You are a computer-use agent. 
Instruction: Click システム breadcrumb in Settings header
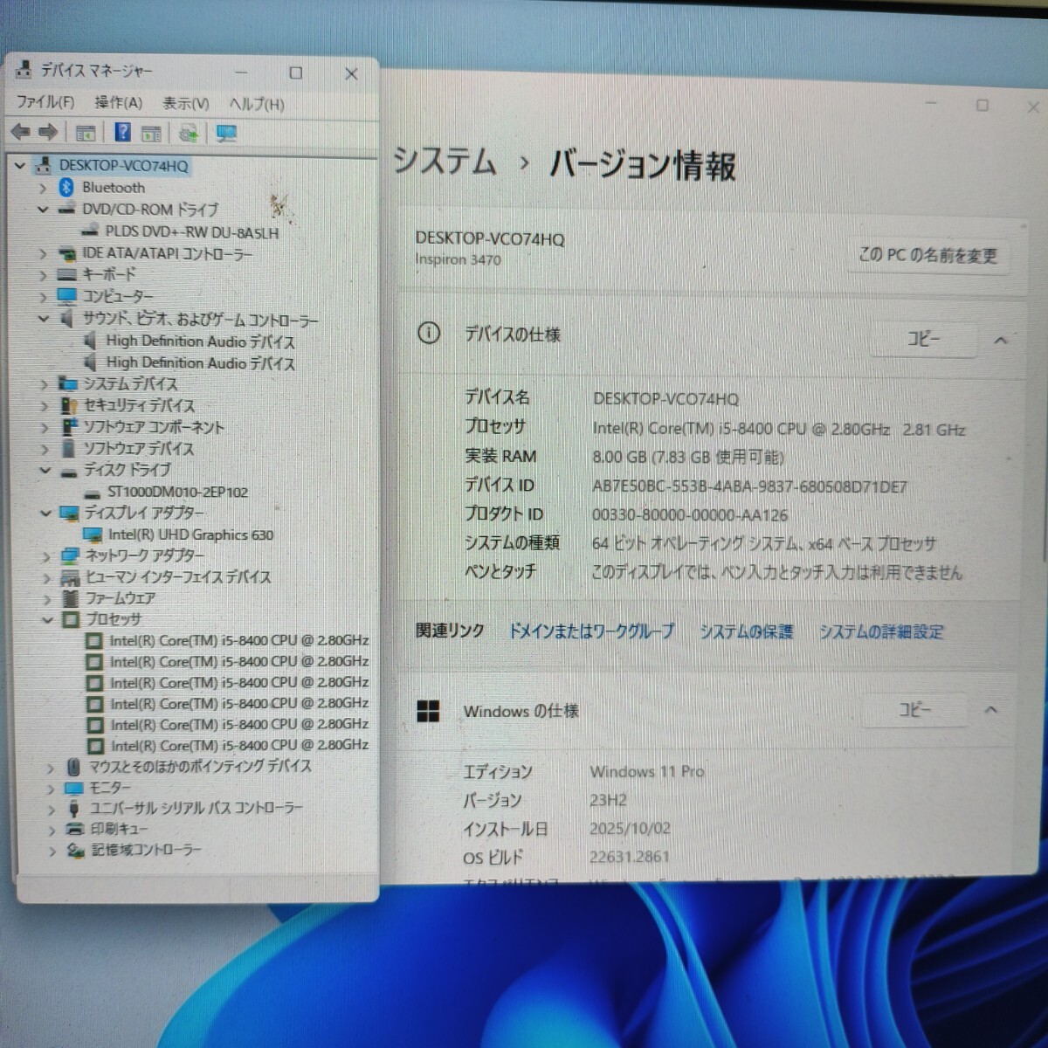(x=445, y=162)
